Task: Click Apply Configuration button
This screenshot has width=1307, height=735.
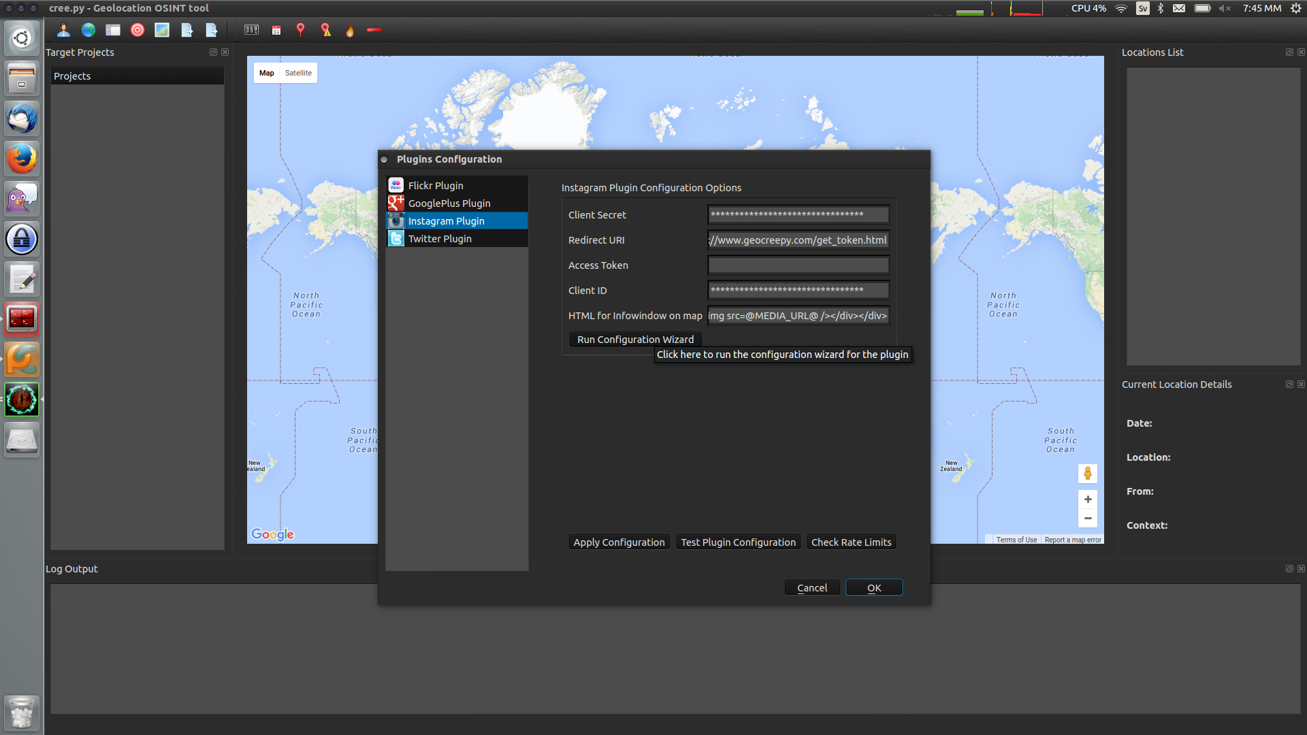Action: 619,542
